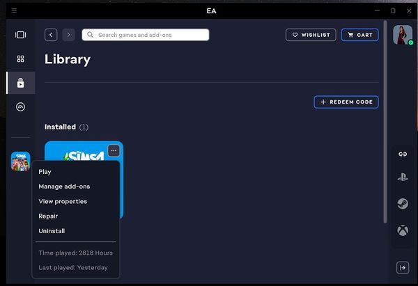Maximize the EA app window
418x286 pixels.
coord(393,10)
